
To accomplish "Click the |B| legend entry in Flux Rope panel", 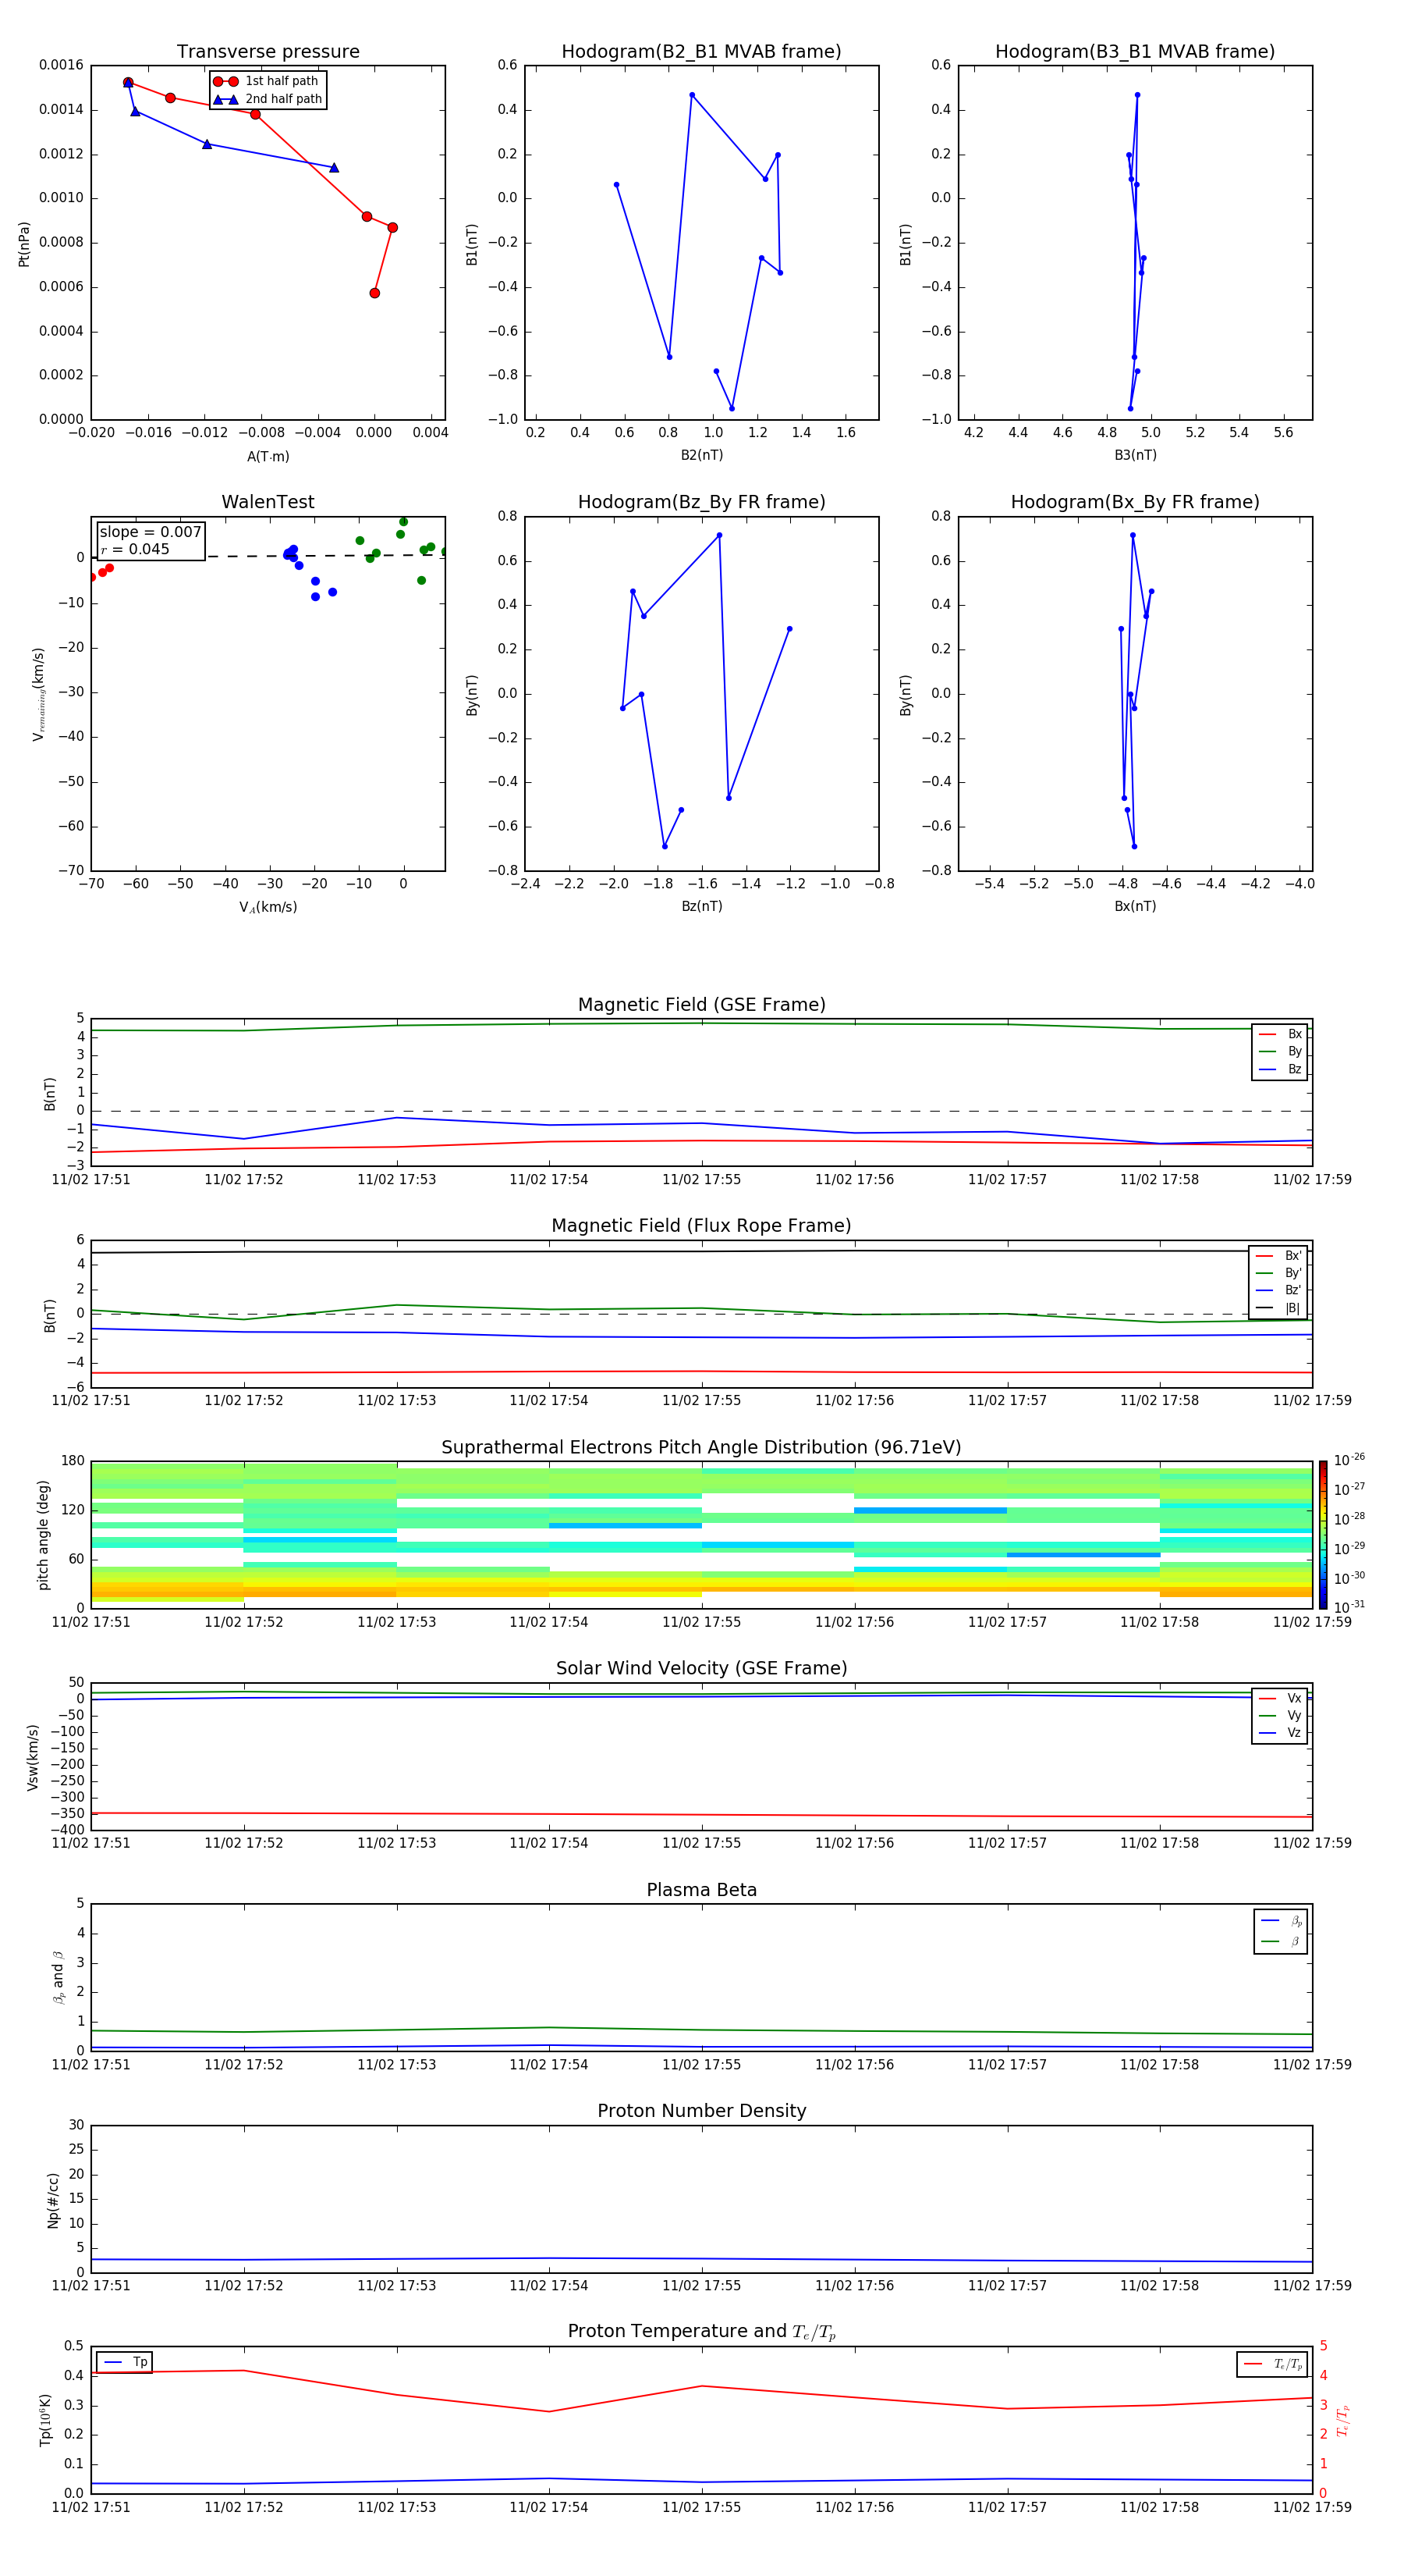I will [1278, 1308].
